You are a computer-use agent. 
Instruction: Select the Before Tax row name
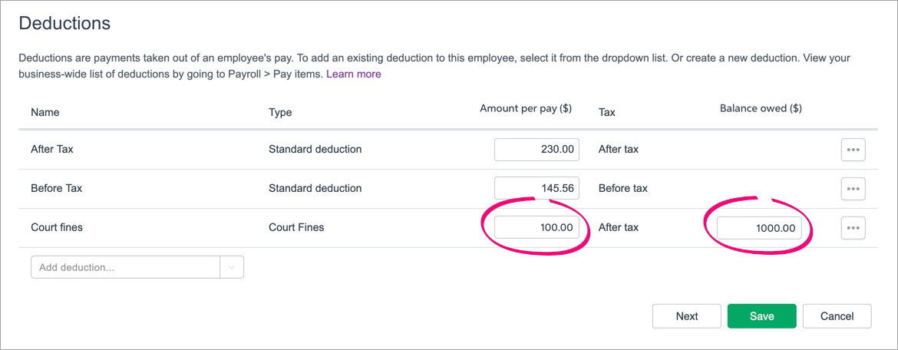click(x=56, y=188)
